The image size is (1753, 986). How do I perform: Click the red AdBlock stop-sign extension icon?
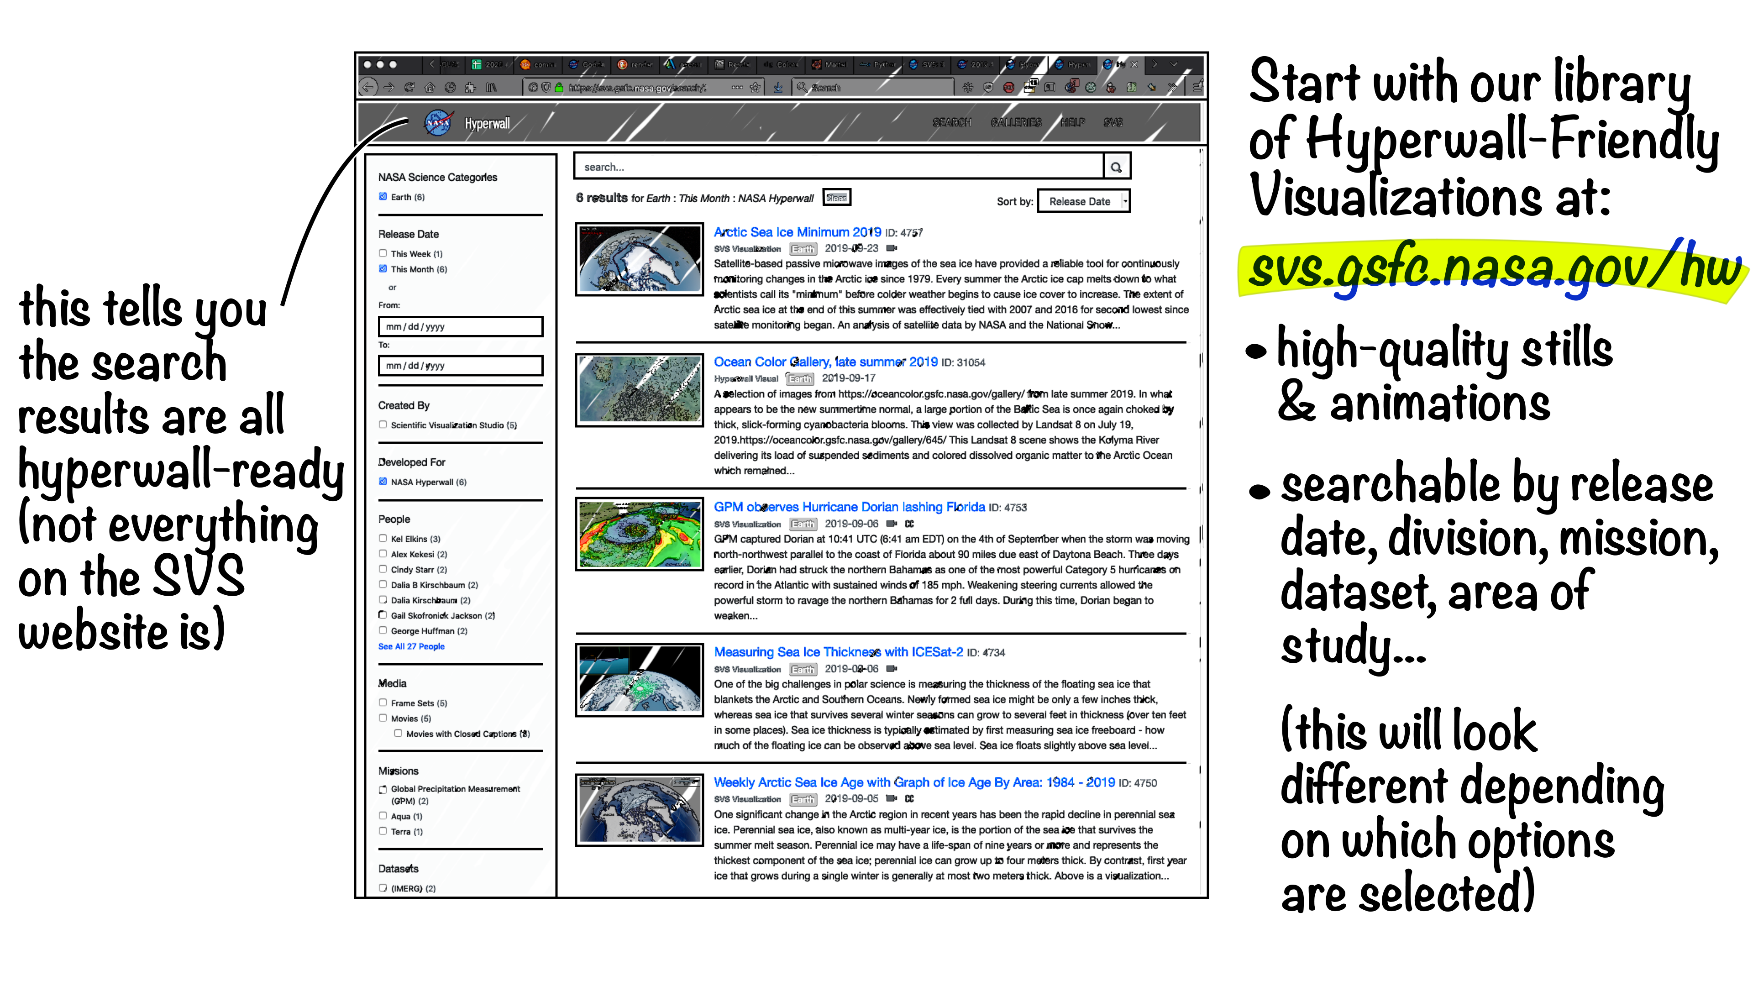pyautogui.click(x=1008, y=87)
